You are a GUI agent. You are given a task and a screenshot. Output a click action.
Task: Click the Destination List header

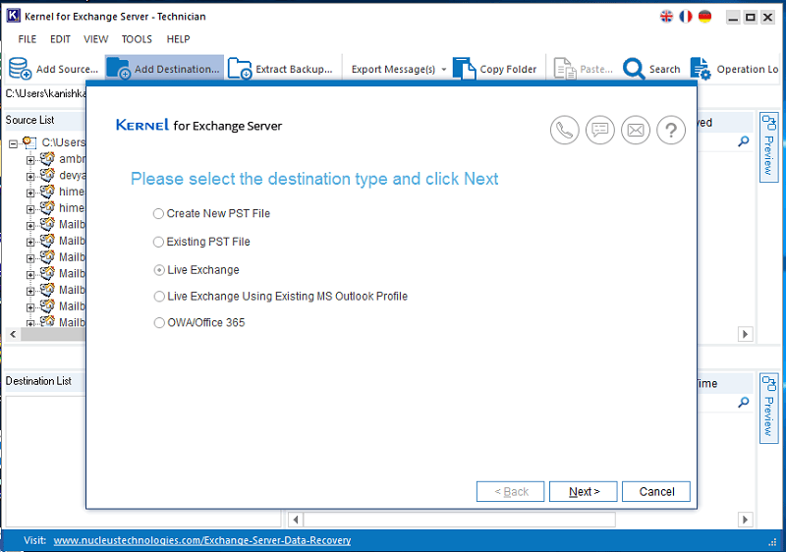(38, 381)
